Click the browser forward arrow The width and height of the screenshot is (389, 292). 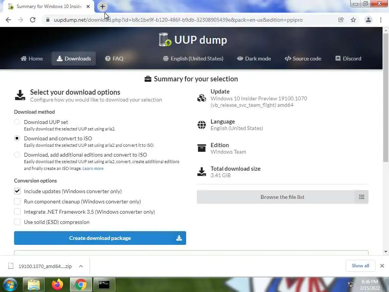(x=21, y=20)
